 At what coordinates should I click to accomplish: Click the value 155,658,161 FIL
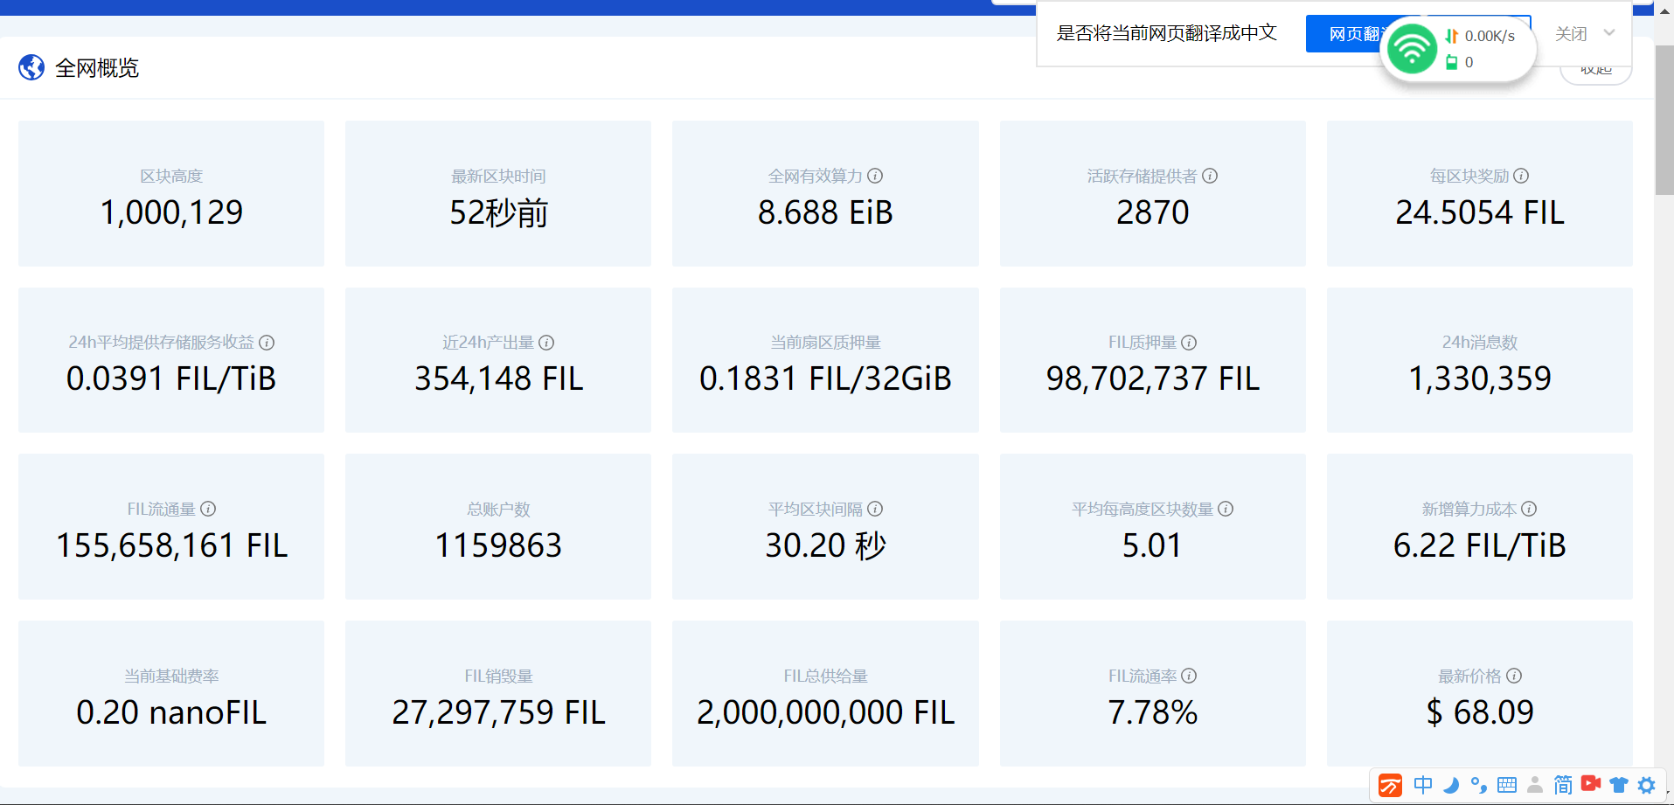(x=171, y=545)
